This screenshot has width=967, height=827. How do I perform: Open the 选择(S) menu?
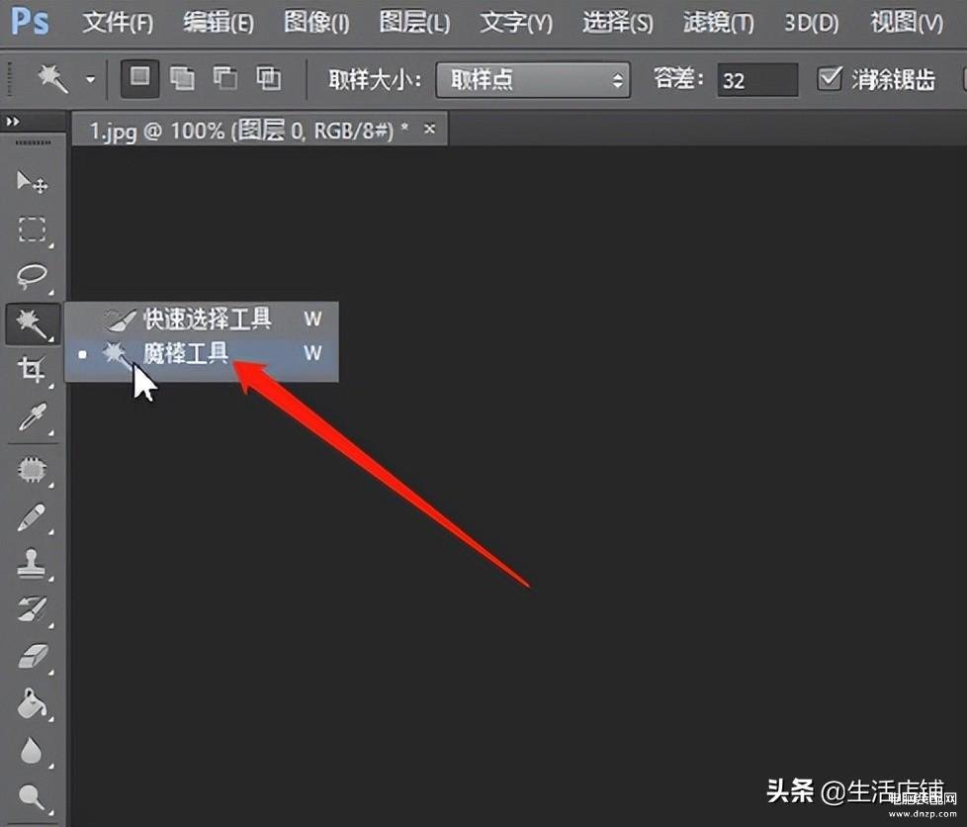click(x=618, y=23)
